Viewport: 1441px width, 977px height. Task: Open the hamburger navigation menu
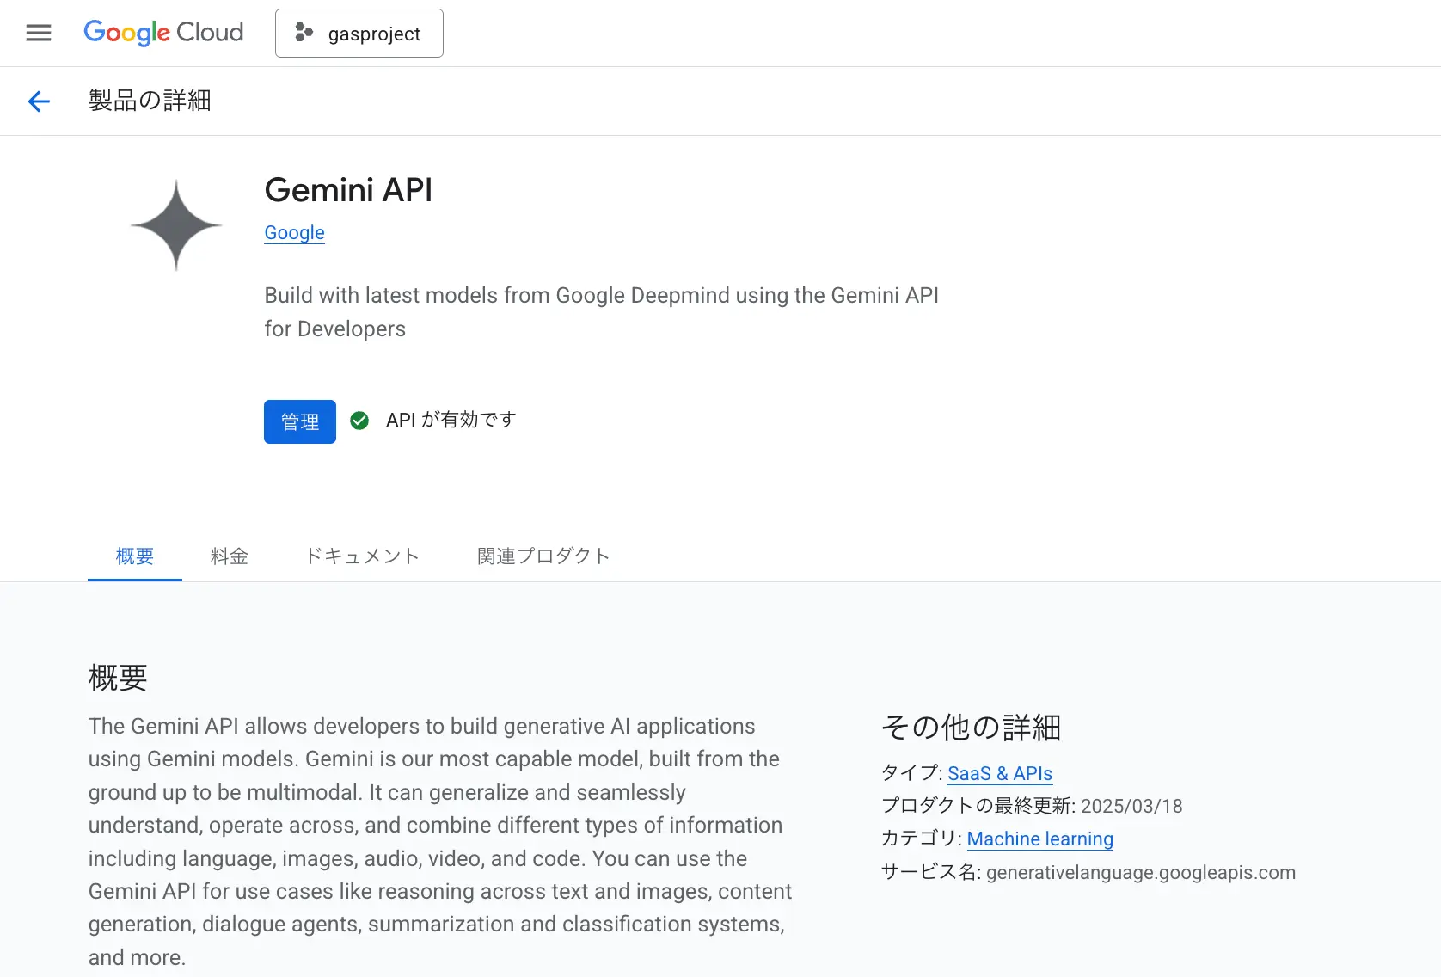[x=39, y=33]
